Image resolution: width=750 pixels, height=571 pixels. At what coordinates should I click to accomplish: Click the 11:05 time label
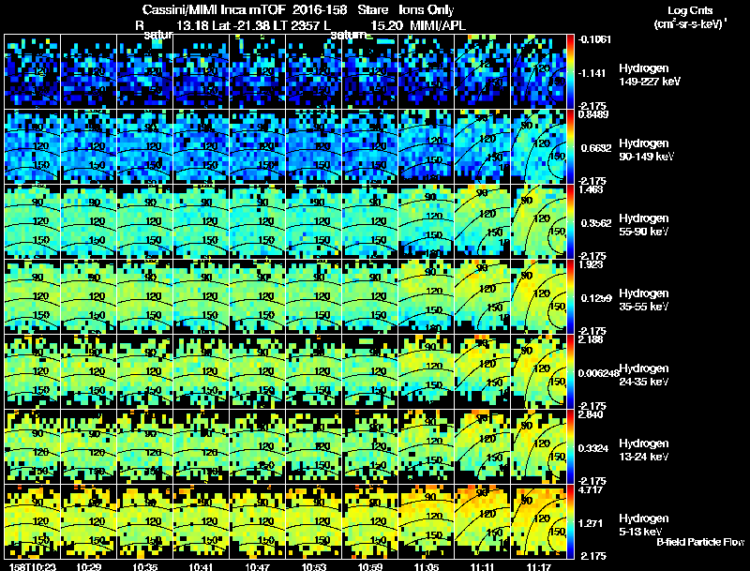coord(427,566)
